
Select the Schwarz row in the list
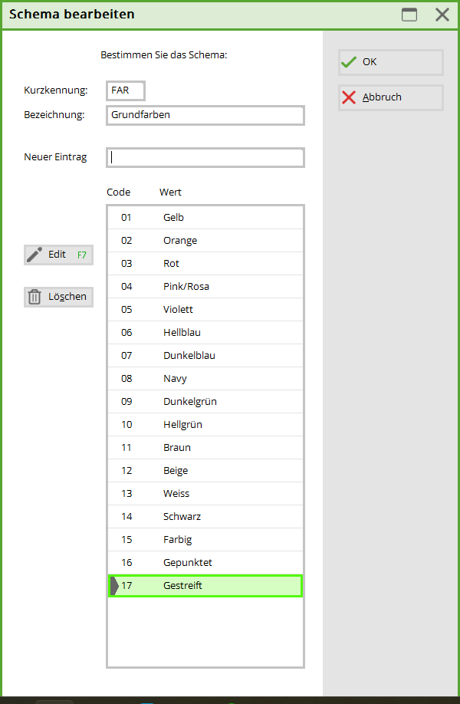point(205,517)
